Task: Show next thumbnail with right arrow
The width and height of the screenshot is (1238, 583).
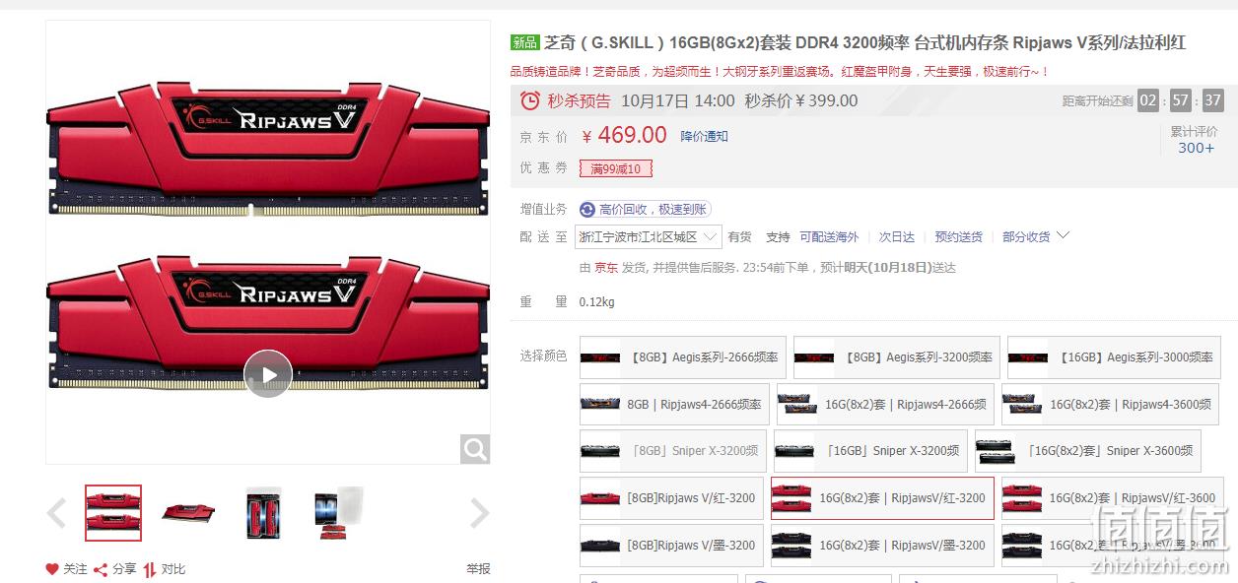Action: tap(480, 513)
